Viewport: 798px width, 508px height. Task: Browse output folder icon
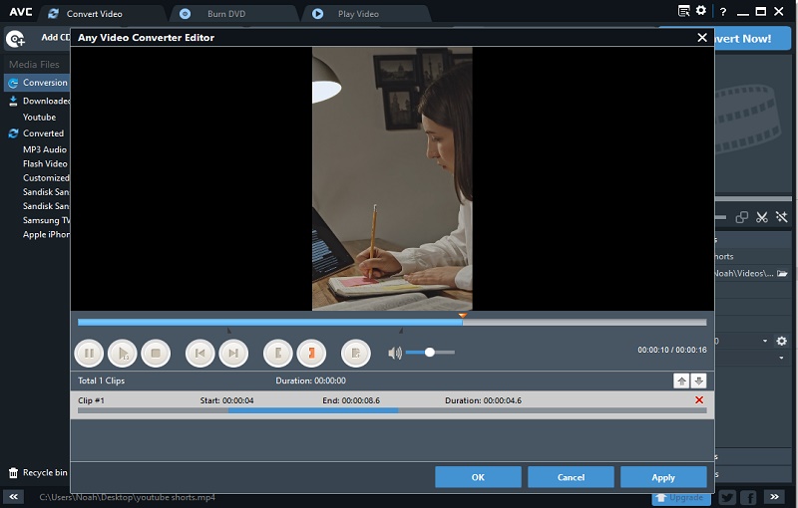point(782,273)
